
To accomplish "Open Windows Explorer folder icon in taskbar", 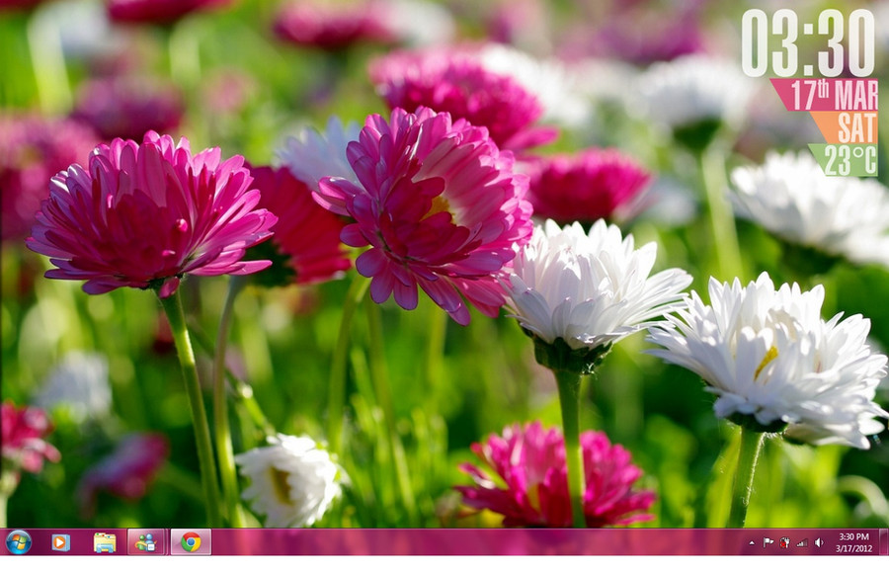I will [105, 542].
